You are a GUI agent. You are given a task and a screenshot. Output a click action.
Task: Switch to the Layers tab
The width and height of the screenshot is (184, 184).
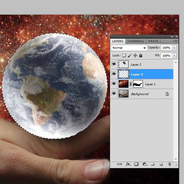pos(118,41)
